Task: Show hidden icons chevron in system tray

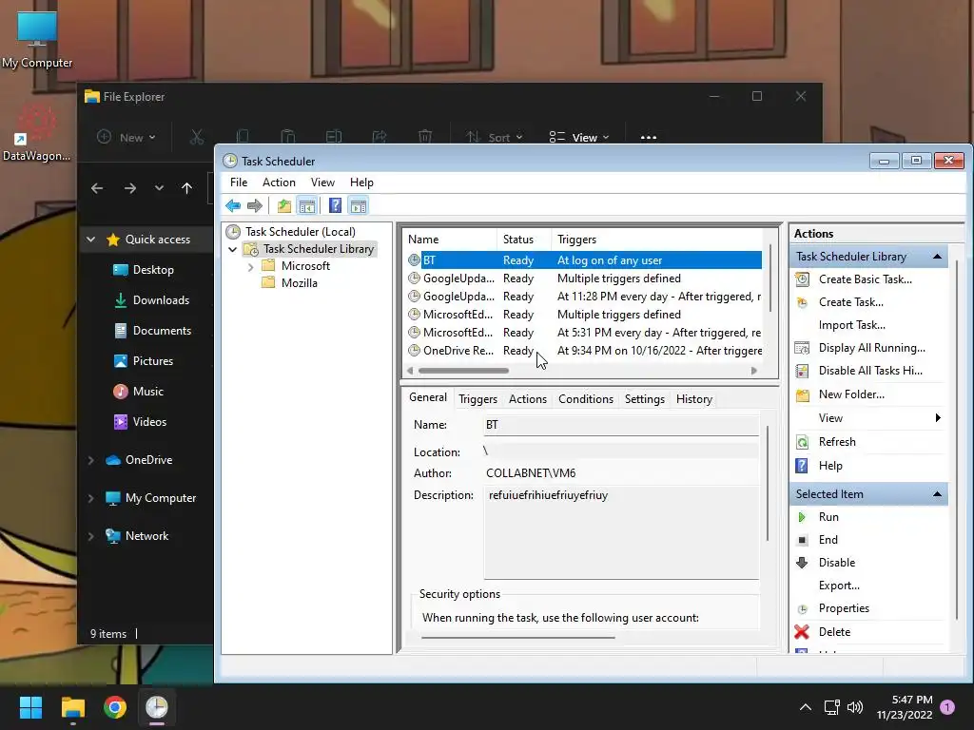Action: click(x=805, y=707)
